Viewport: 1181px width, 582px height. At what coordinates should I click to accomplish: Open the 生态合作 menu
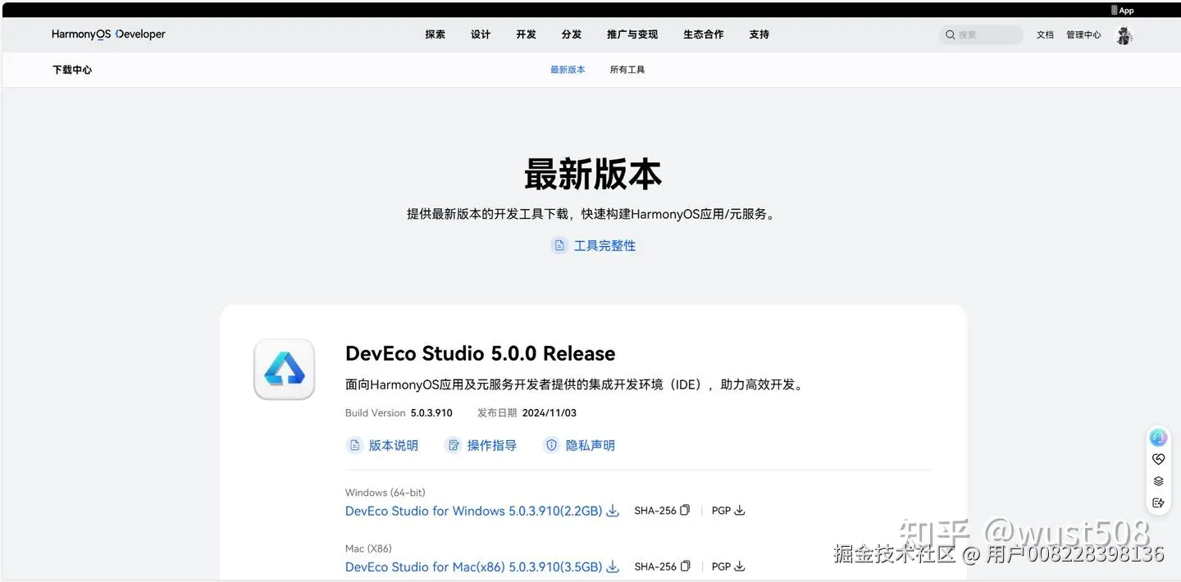click(x=704, y=34)
